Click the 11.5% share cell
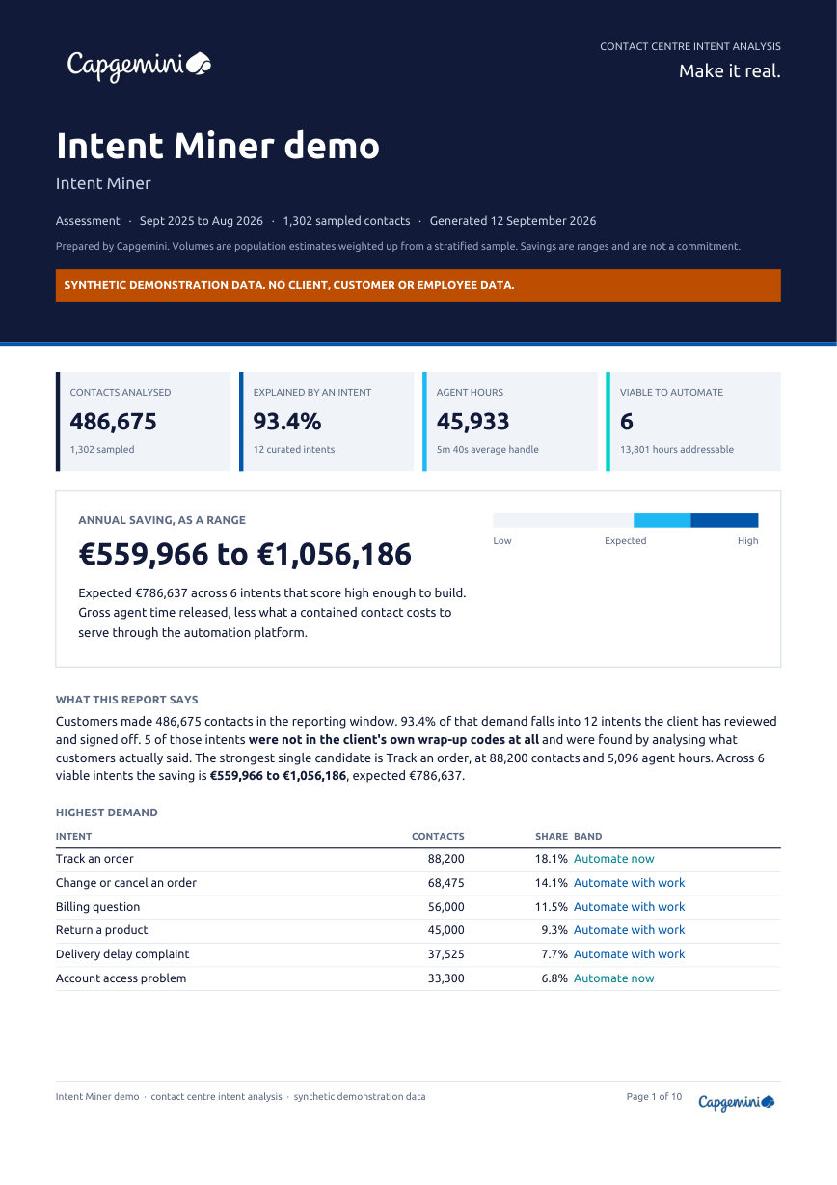837x1185 pixels. (x=552, y=907)
